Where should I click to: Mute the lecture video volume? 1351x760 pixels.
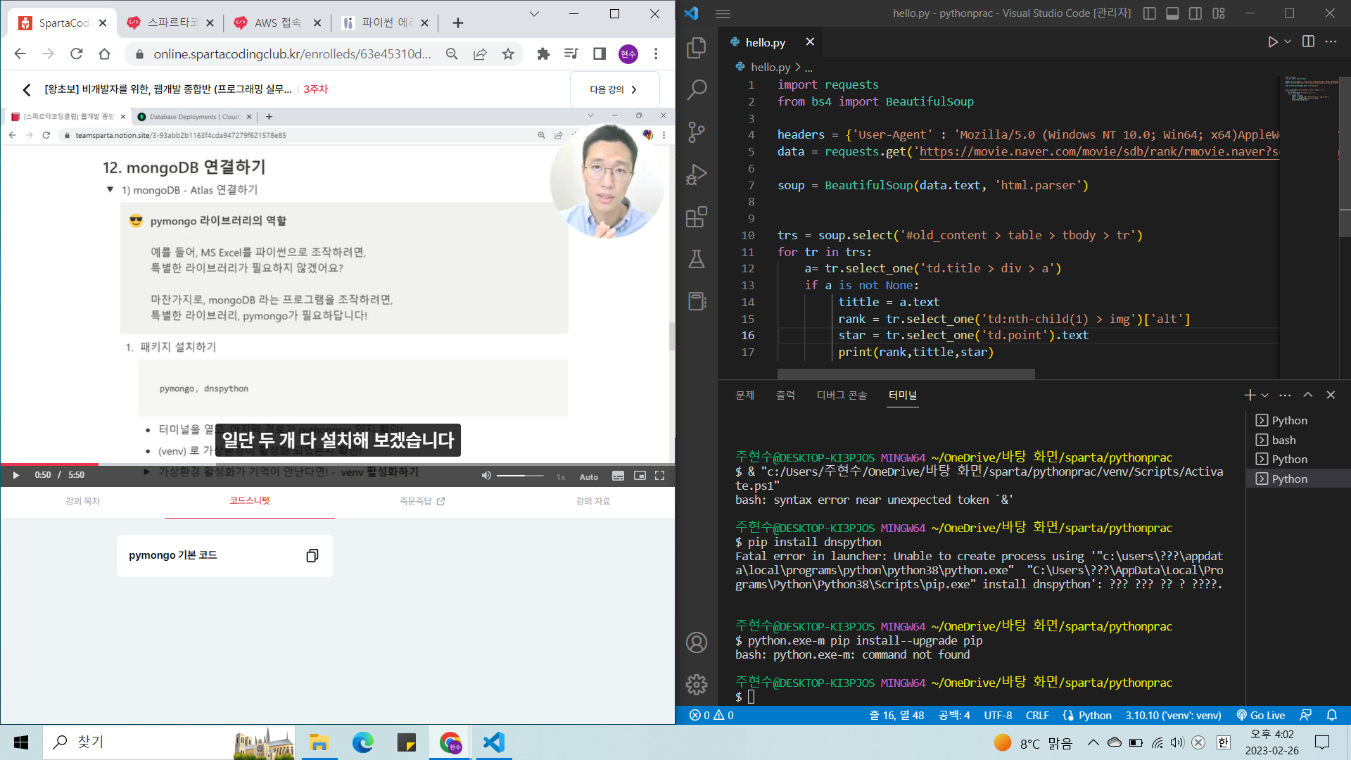(x=486, y=476)
